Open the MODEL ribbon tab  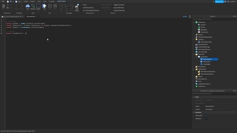click(x=33, y=1)
